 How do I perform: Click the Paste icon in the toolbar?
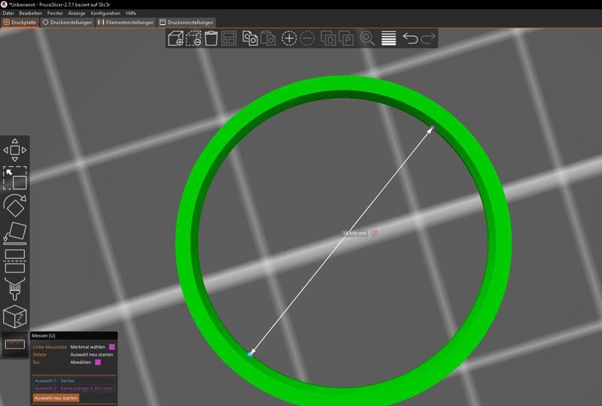(x=268, y=38)
